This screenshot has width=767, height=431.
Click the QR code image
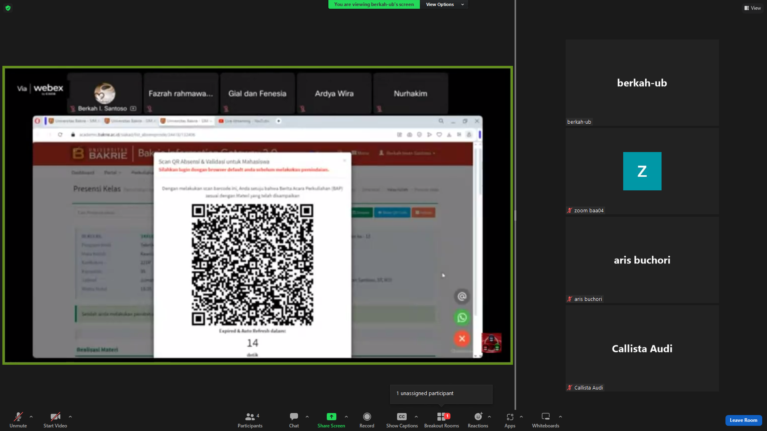tap(252, 265)
